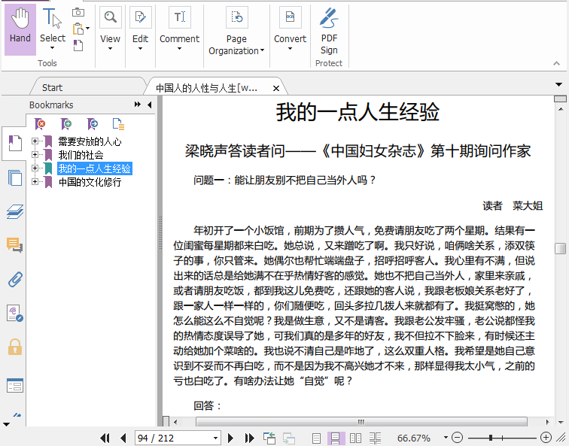Image resolution: width=569 pixels, height=446 pixels.
Task: Switch to the Start tab
Action: 53,87
